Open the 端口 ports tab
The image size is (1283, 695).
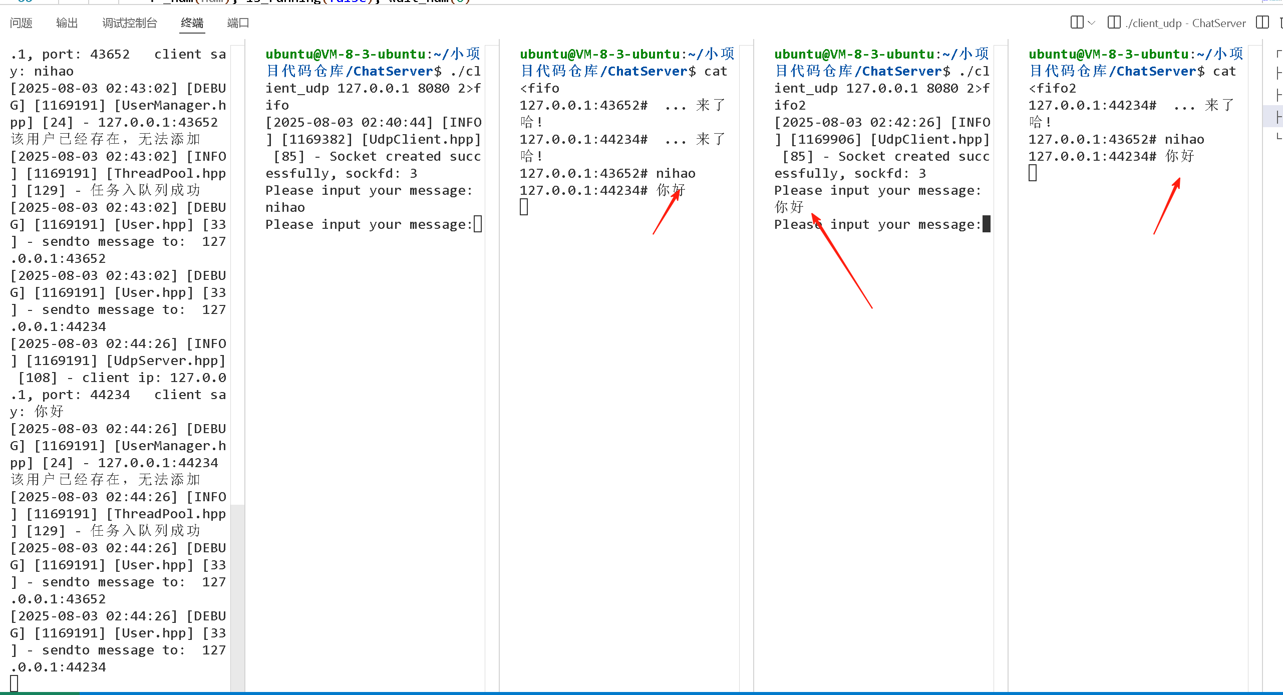[x=238, y=23]
